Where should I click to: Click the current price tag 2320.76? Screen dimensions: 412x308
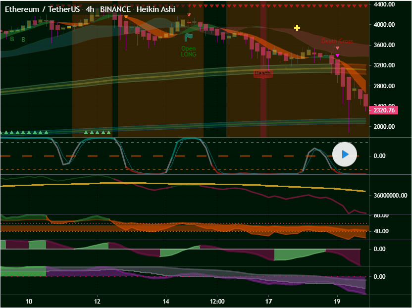point(384,110)
